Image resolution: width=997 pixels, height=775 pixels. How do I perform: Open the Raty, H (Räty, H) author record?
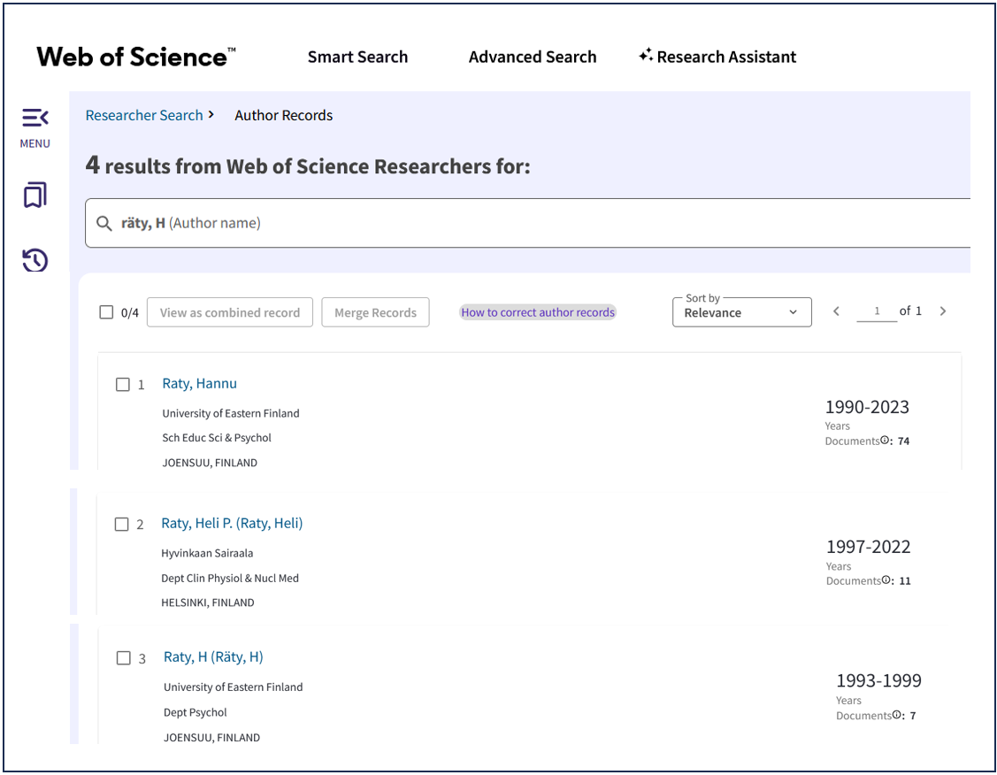[x=214, y=656]
